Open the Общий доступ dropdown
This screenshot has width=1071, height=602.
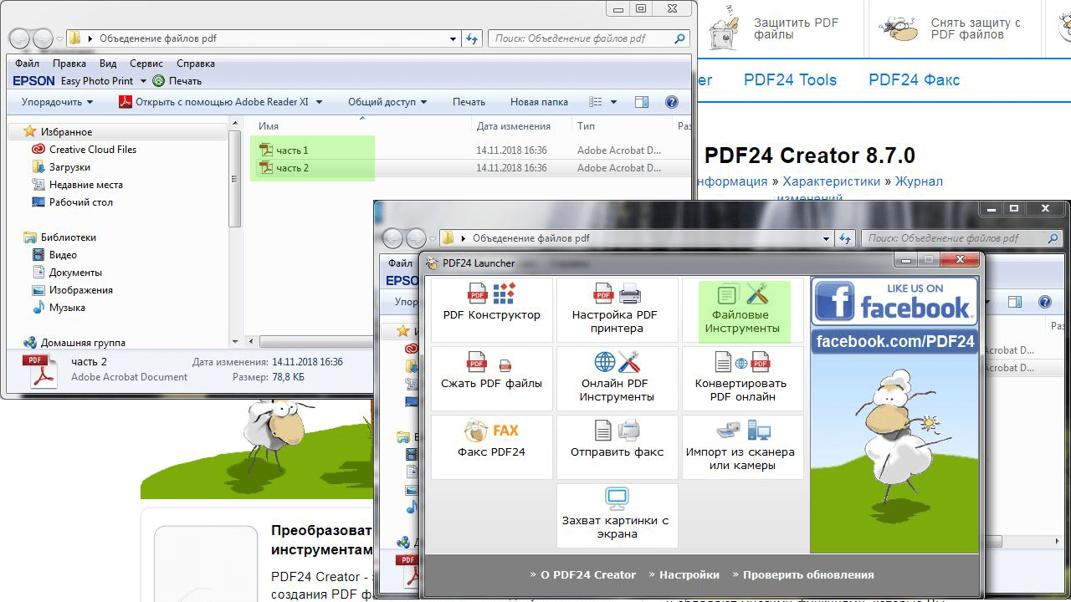coord(387,102)
